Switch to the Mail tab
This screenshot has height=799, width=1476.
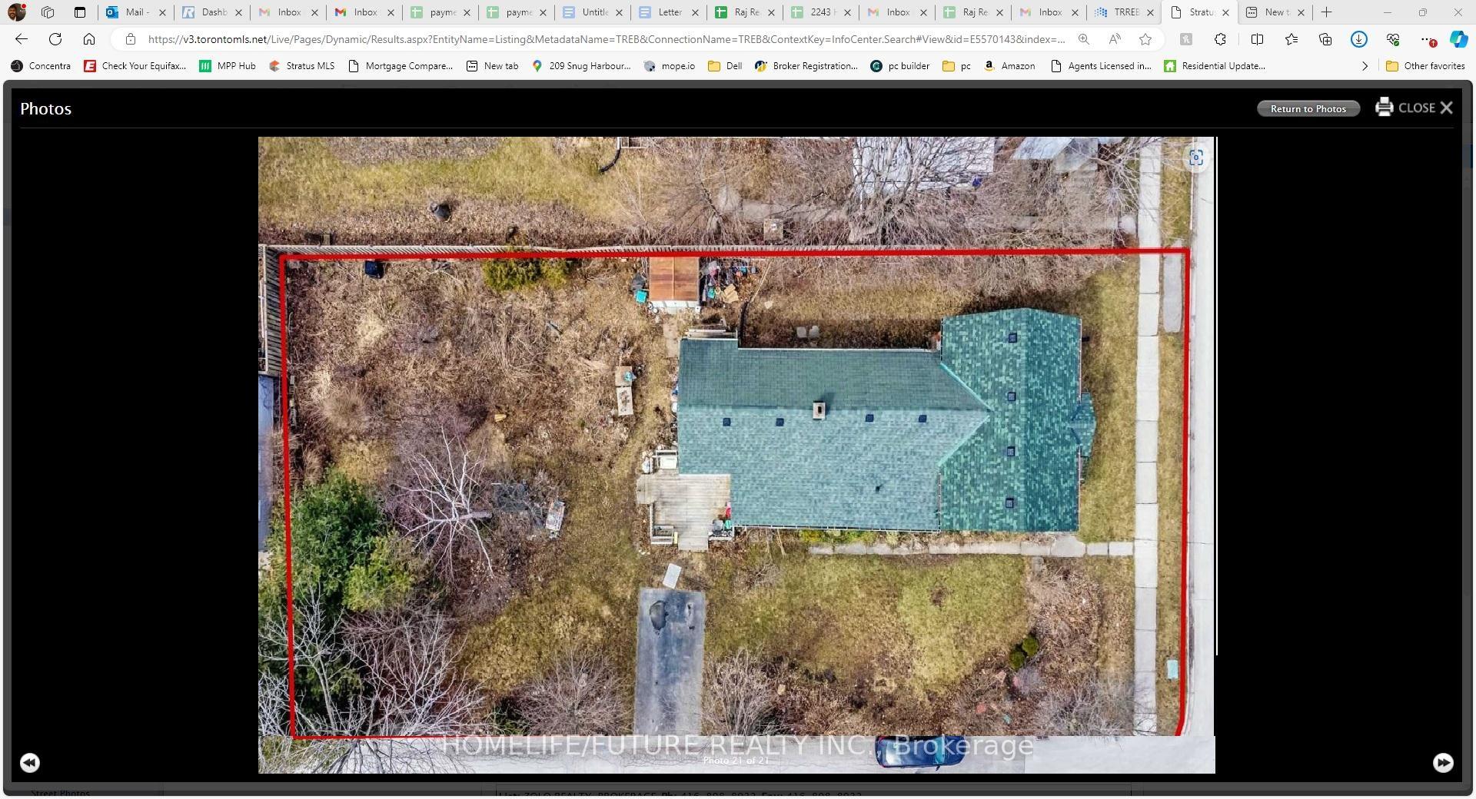coord(135,12)
